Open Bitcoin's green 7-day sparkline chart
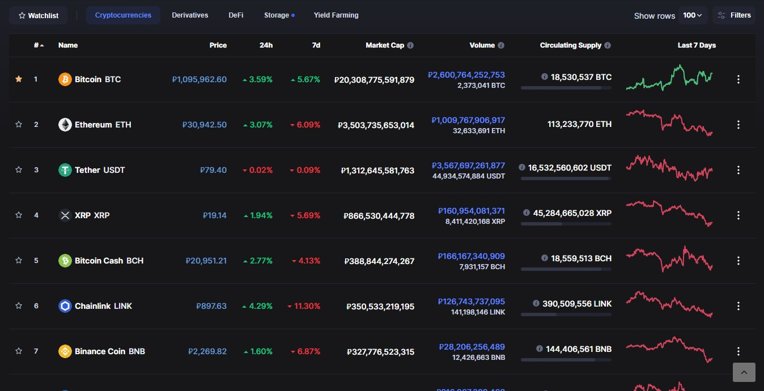This screenshot has height=391, width=764. click(669, 78)
